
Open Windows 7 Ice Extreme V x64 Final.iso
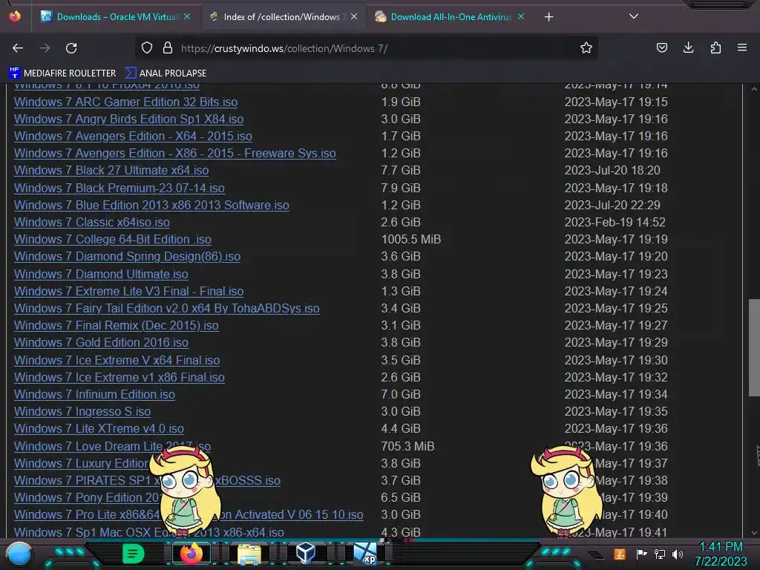(x=117, y=360)
